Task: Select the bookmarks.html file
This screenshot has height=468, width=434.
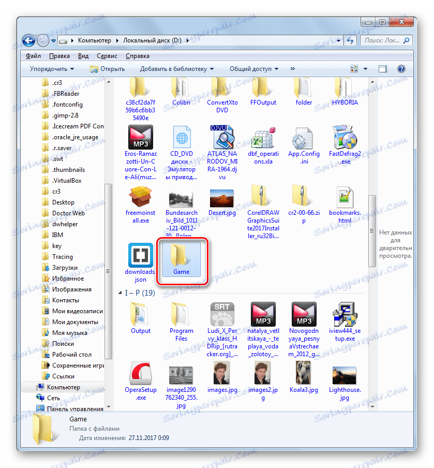Action: pos(345,205)
